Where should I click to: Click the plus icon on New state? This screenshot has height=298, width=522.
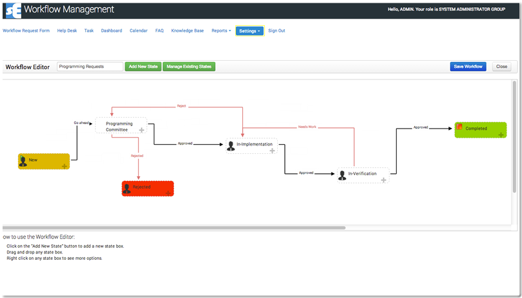tap(64, 166)
